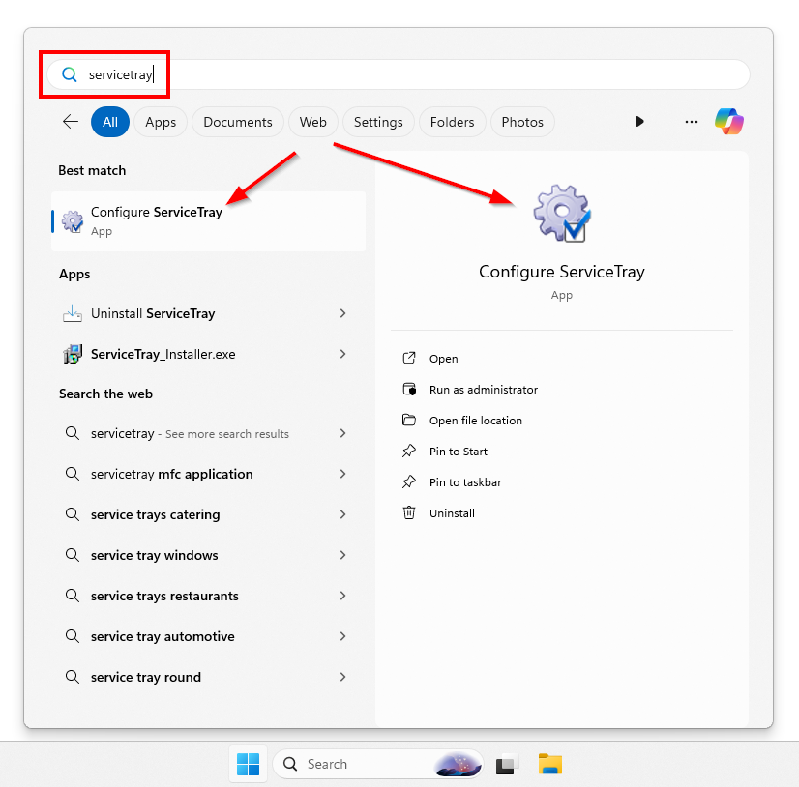Switch to the Apps filter tab
The image size is (799, 787).
[161, 122]
